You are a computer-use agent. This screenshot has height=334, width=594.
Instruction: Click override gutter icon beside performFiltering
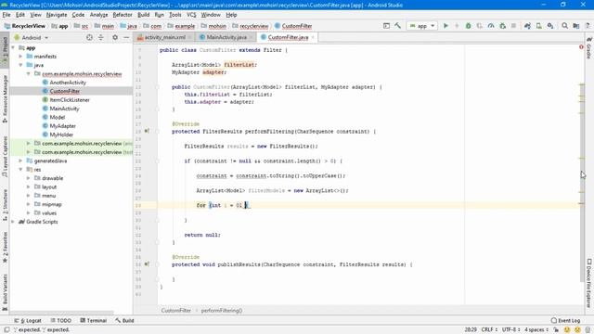click(x=147, y=131)
